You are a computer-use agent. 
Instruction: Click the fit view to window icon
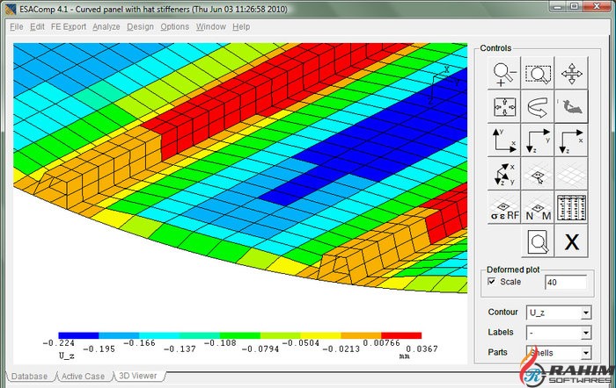504,106
